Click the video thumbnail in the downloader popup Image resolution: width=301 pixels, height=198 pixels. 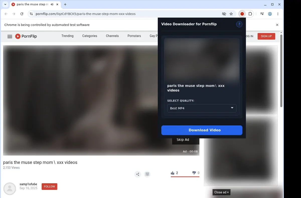point(202,60)
